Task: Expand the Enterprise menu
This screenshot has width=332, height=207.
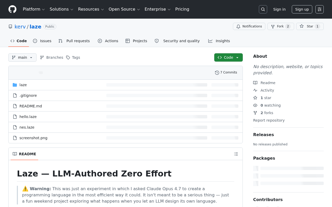Action: click(157, 9)
